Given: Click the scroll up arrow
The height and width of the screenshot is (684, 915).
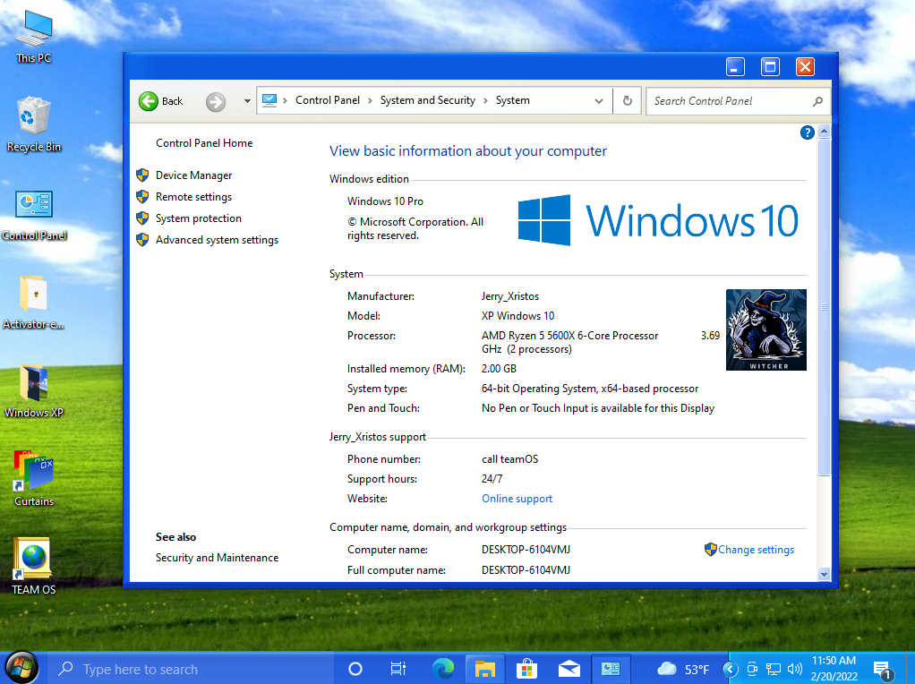Looking at the screenshot, I should pyautogui.click(x=824, y=132).
